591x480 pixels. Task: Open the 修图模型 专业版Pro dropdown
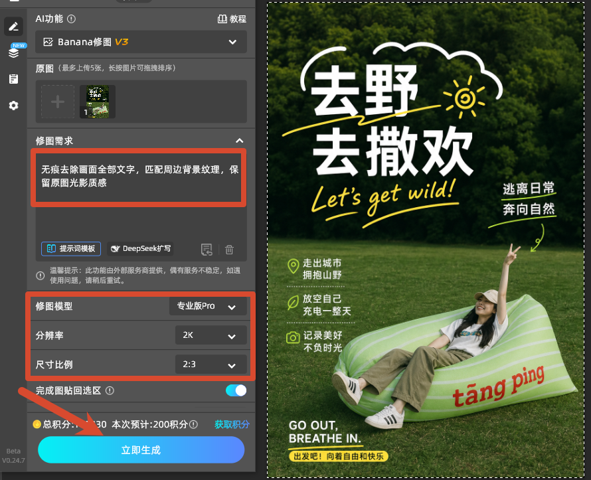pyautogui.click(x=208, y=306)
